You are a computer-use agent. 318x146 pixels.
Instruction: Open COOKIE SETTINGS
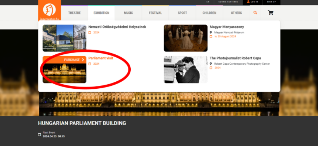[x=228, y=2]
